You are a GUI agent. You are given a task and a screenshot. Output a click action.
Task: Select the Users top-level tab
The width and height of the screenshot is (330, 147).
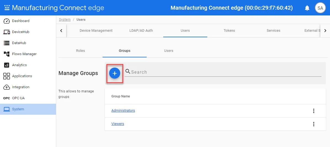(x=185, y=31)
